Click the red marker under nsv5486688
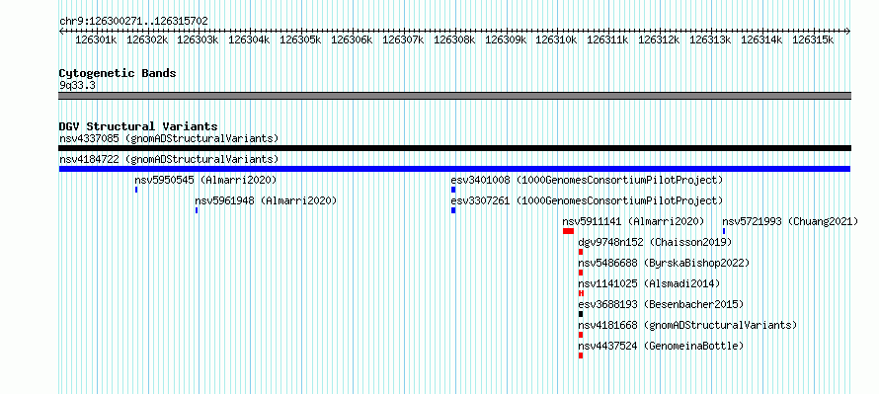Image resolution: width=879 pixels, height=394 pixels. (x=581, y=273)
